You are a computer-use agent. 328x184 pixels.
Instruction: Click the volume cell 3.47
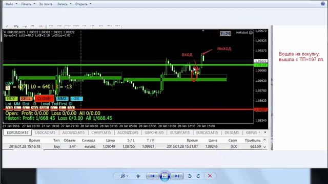click(x=72, y=147)
